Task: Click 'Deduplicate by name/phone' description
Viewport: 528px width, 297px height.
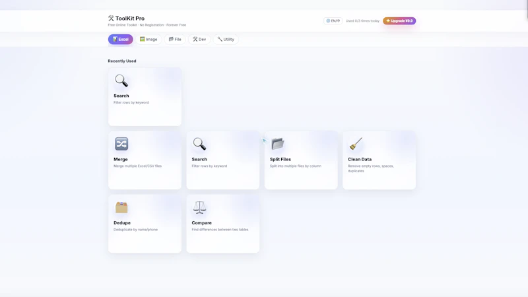Action: tap(135, 230)
